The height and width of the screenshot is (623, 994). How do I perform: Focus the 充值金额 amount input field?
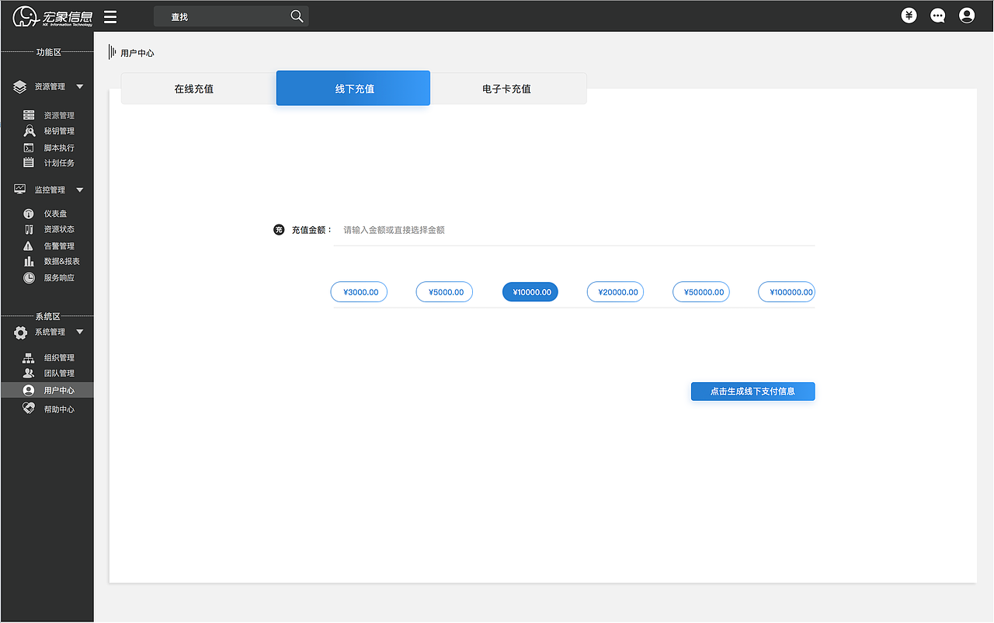(x=574, y=230)
